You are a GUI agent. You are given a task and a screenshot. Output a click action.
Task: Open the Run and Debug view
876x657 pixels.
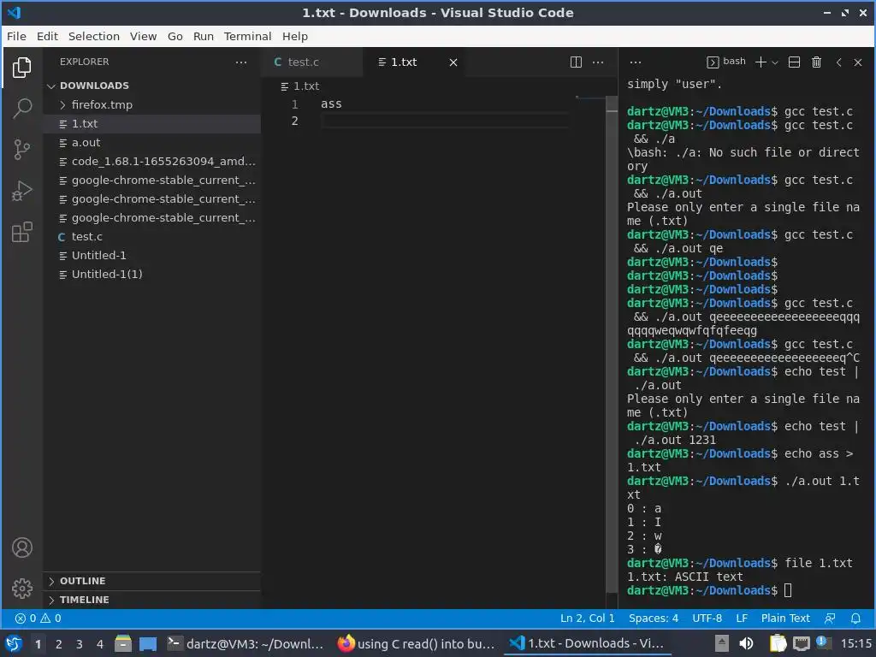pyautogui.click(x=21, y=191)
